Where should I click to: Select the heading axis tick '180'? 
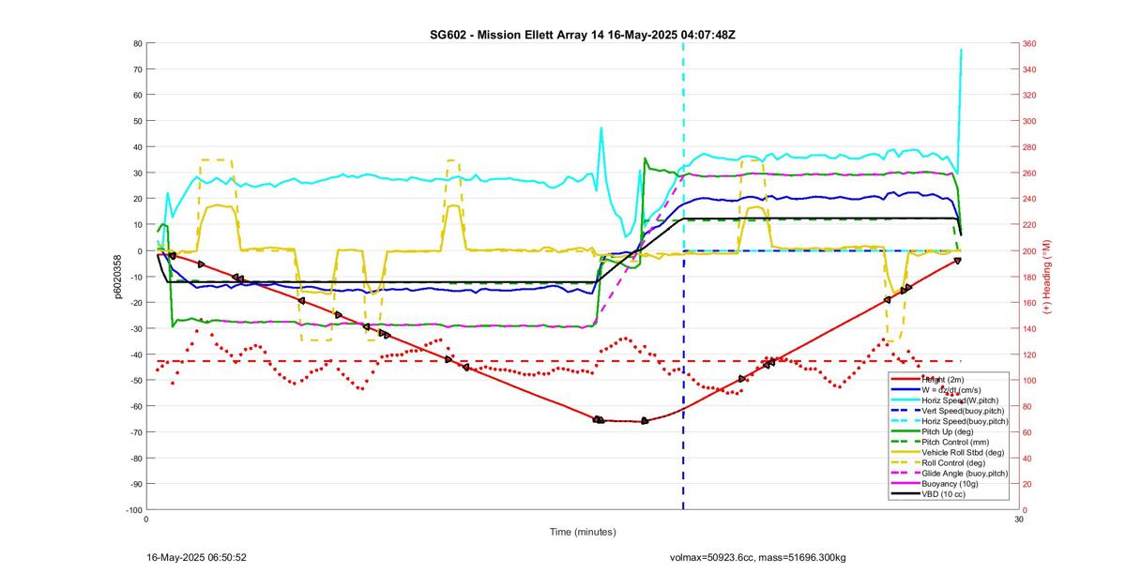click(1029, 277)
